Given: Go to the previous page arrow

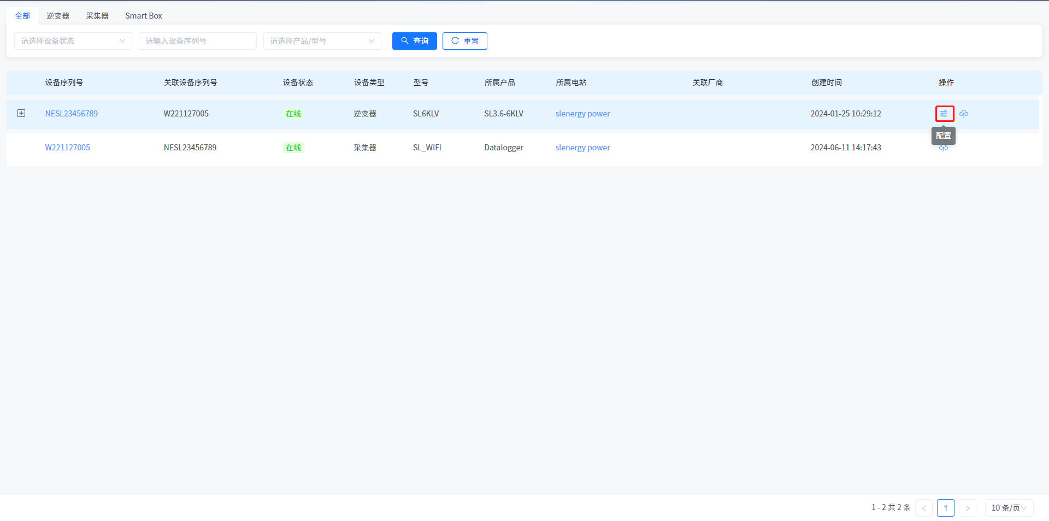Looking at the screenshot, I should coord(924,508).
